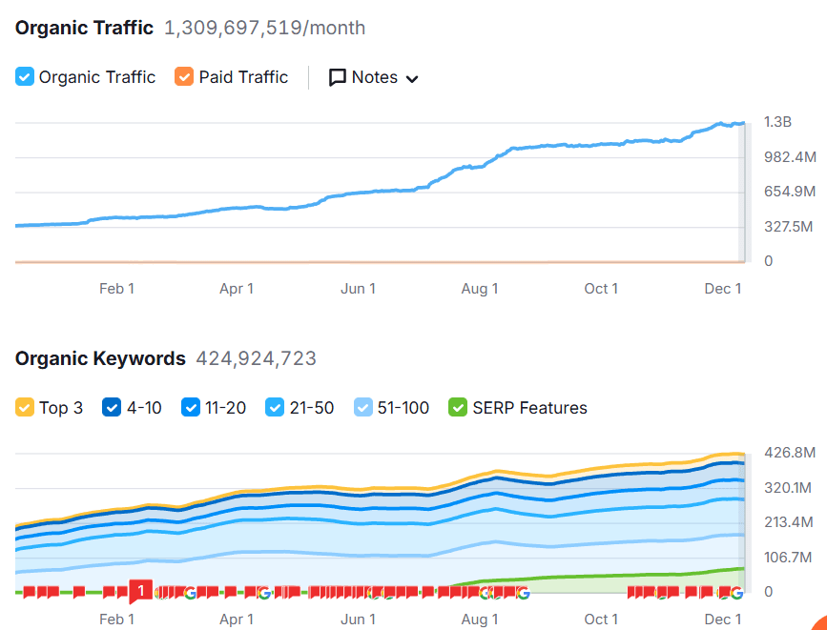Click the red numbered "1" note marker
This screenshot has width=827, height=630.
[139, 592]
